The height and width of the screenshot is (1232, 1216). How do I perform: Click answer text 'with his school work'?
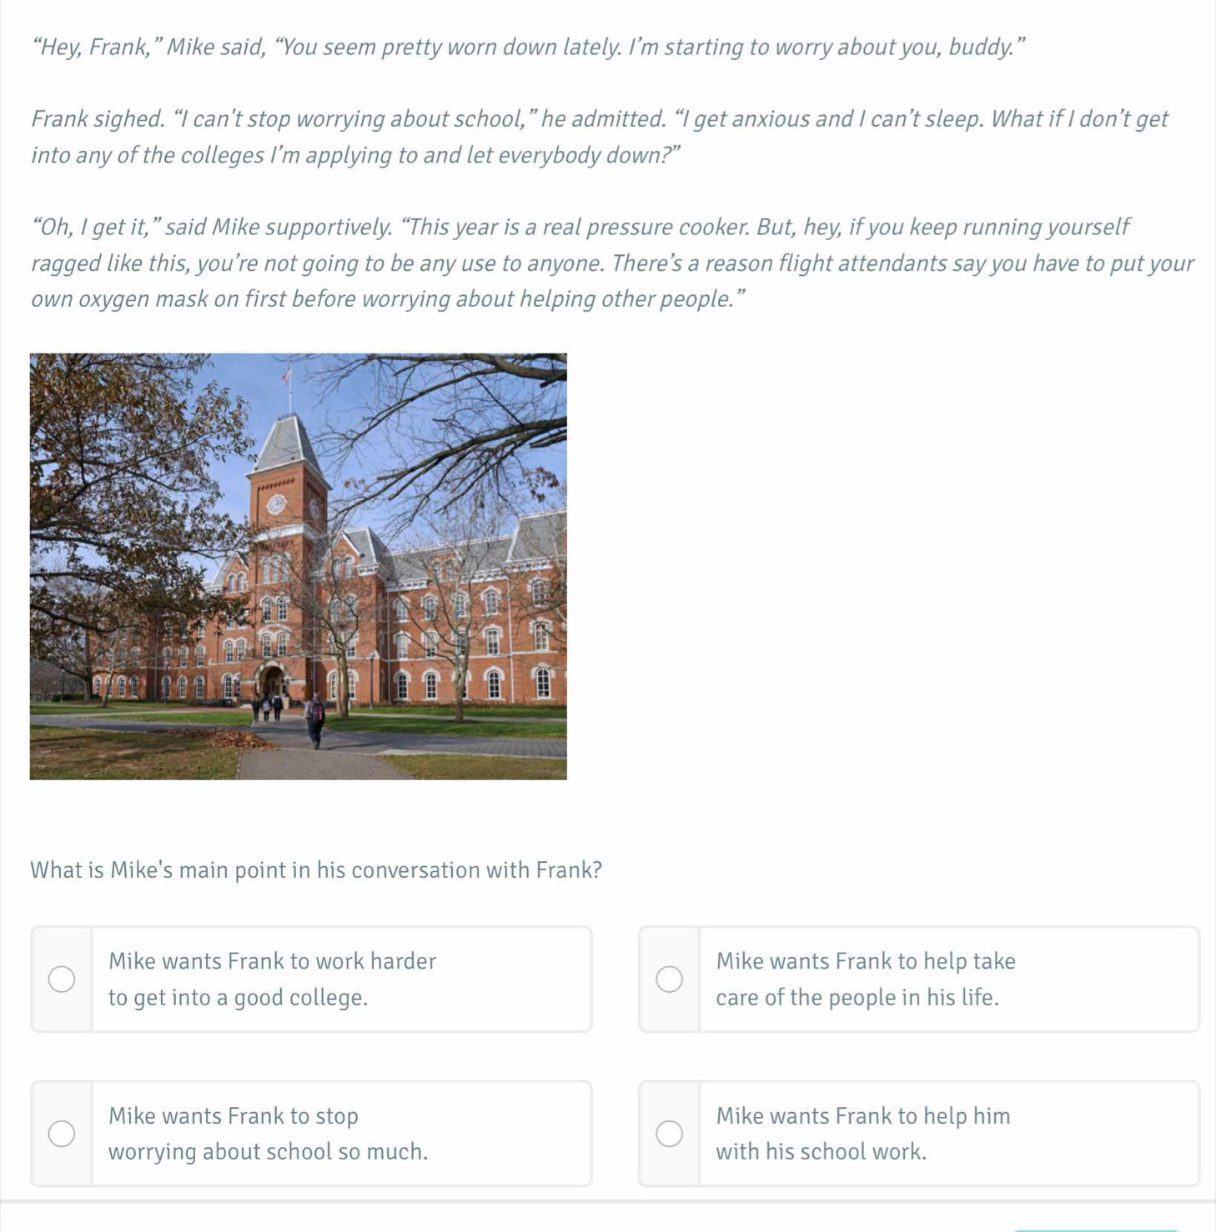coord(822,1152)
